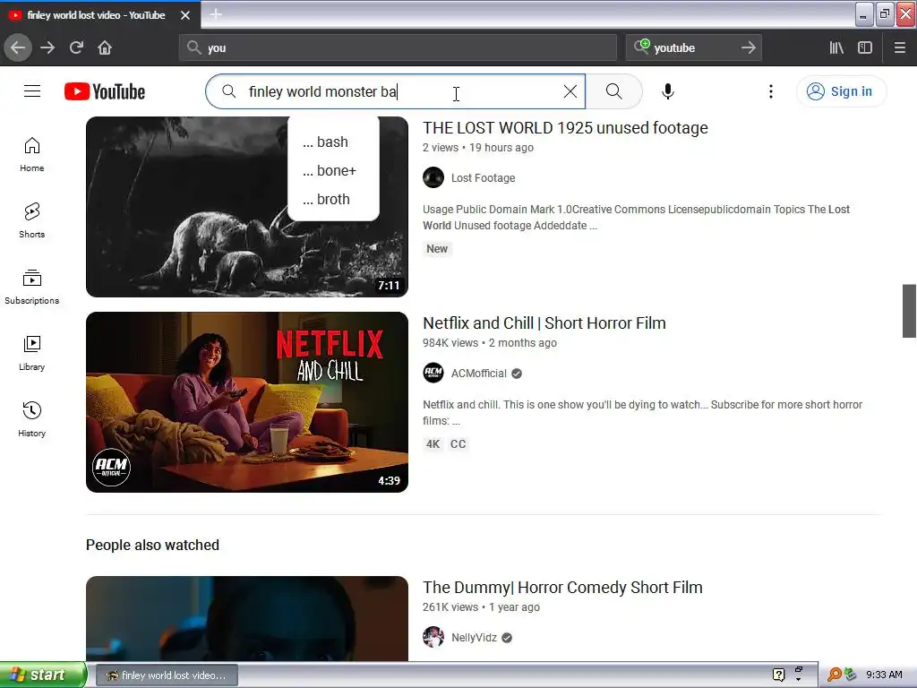Close the finley world lost video tab

185,15
